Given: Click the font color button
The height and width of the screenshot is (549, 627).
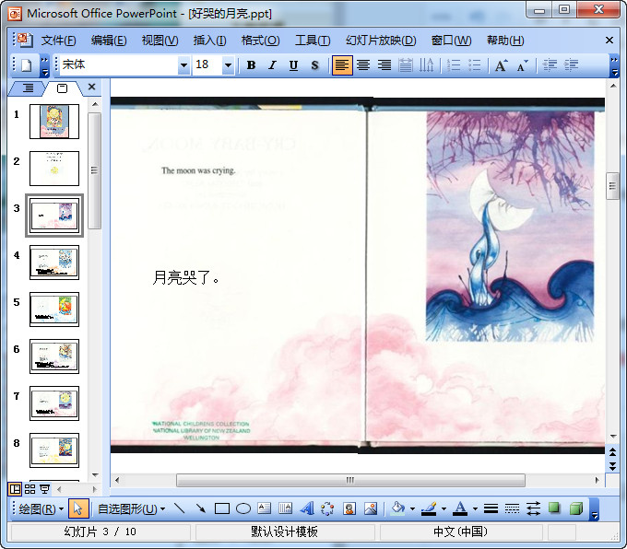Looking at the screenshot, I should 460,508.
